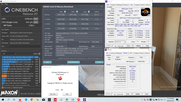Open the NVIDIA tray icon
The width and height of the screenshot is (181, 102).
pos(151,99)
